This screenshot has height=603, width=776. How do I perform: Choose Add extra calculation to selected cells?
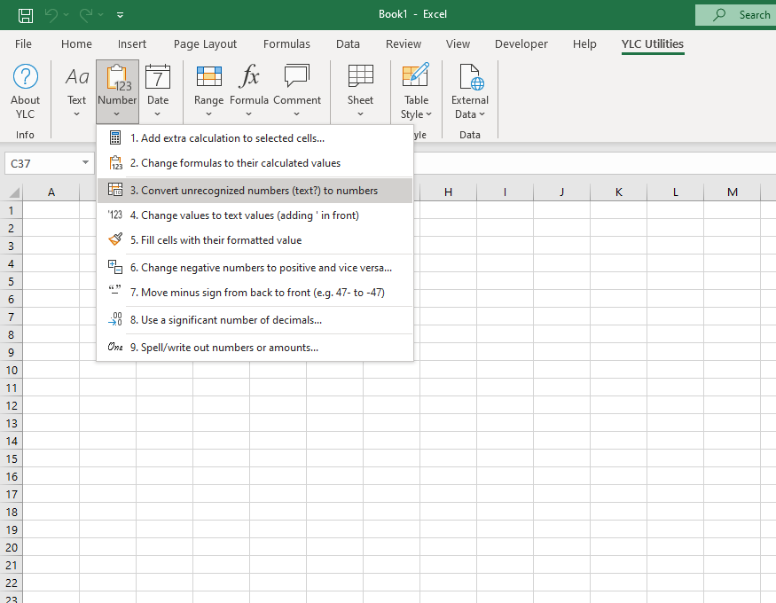point(232,137)
